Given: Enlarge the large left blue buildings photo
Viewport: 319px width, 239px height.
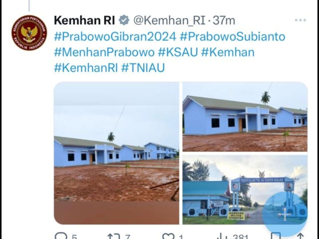Looking at the screenshot, I should pyautogui.click(x=116, y=153).
